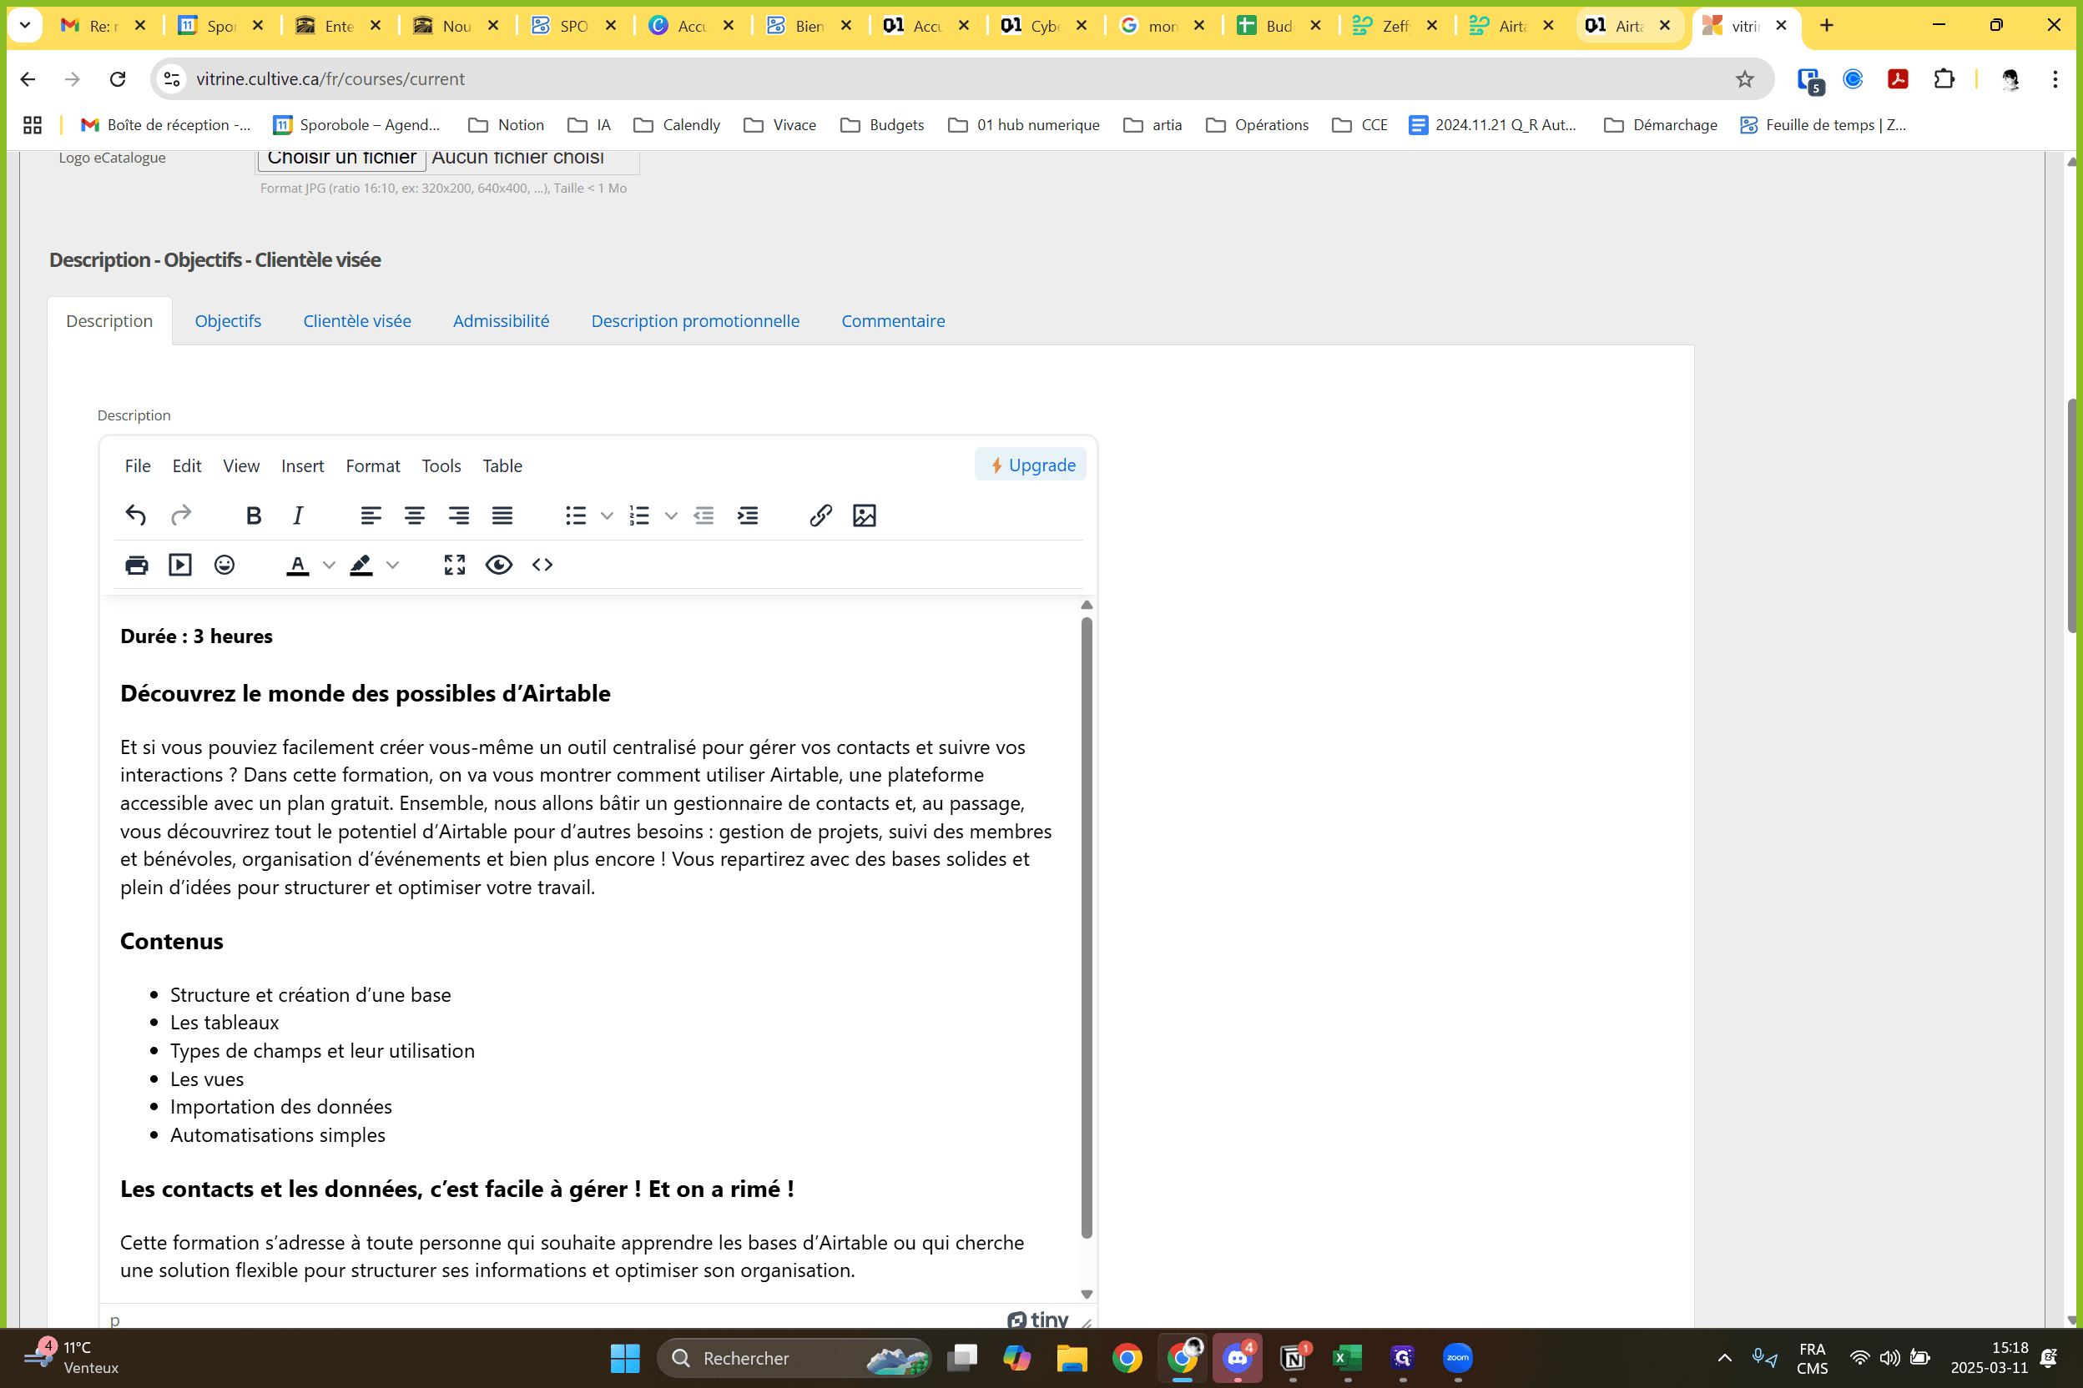Open the Table menu in editor

(502, 465)
